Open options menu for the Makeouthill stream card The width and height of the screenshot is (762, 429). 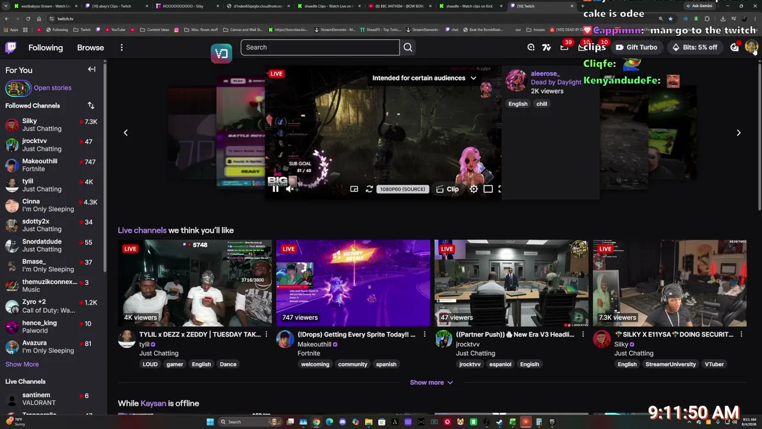tap(424, 335)
